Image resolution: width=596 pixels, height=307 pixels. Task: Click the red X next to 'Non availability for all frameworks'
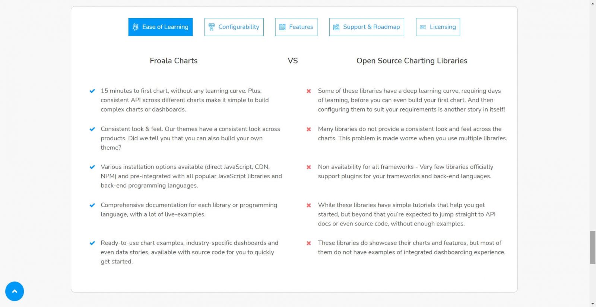[x=309, y=167]
